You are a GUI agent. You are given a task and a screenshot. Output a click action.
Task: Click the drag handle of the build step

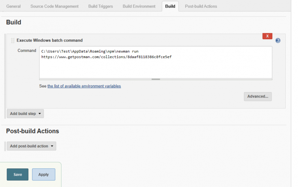12,40
